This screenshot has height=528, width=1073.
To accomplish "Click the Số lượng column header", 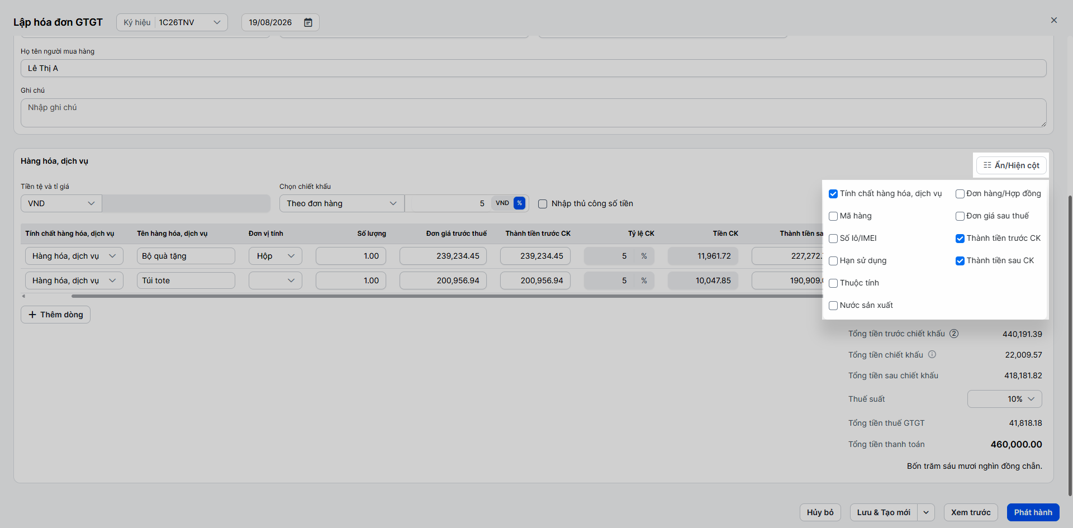I will tap(372, 234).
